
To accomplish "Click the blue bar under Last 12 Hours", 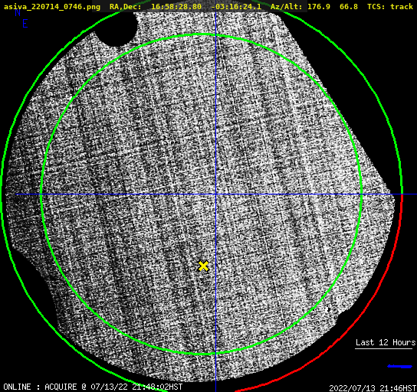I will 399,367.
